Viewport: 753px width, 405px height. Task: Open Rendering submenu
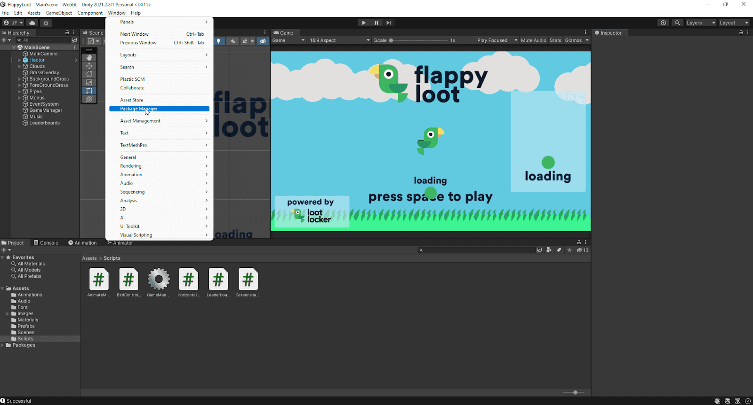159,166
